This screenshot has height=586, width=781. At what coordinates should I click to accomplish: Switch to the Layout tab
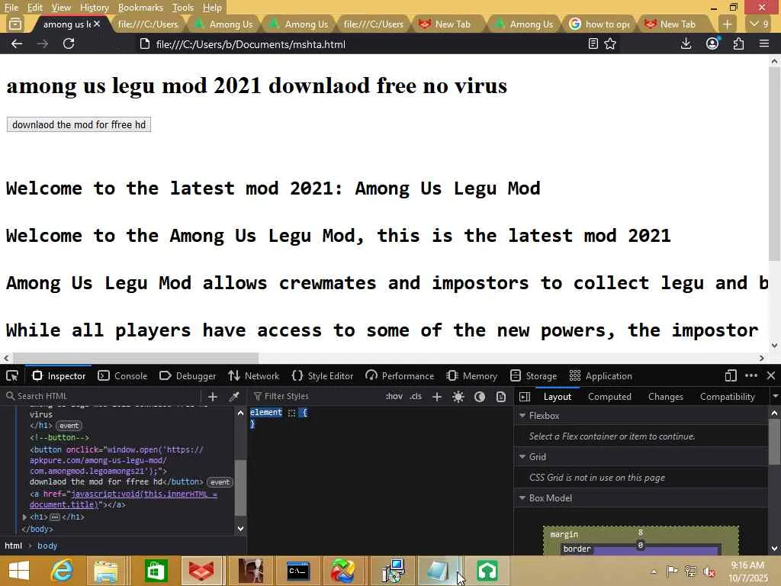click(x=558, y=396)
